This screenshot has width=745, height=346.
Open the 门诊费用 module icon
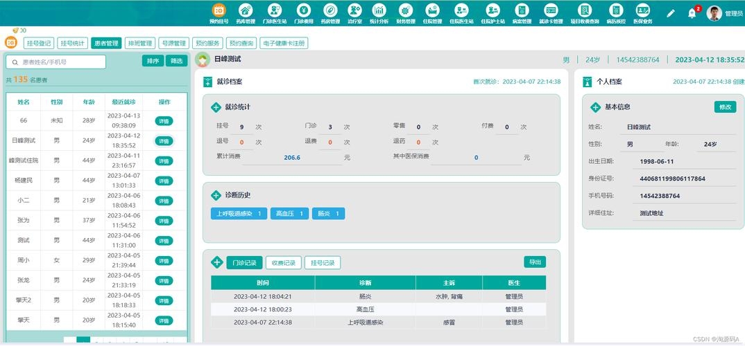pos(304,10)
